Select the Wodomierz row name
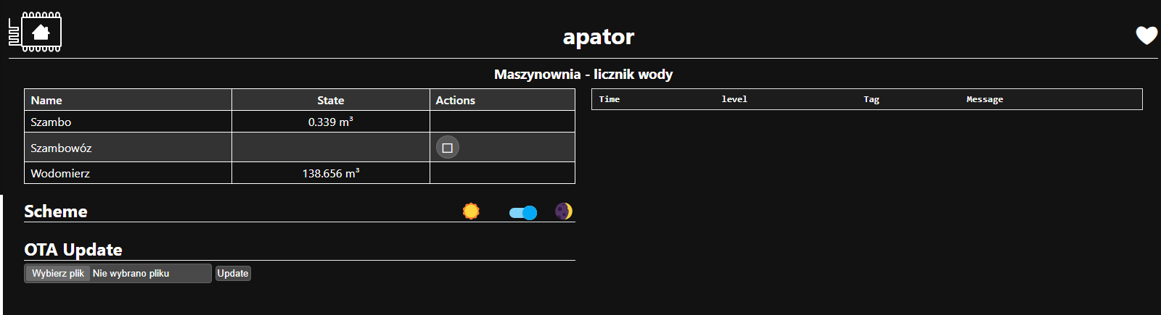Image resolution: width=1161 pixels, height=315 pixels. (60, 173)
